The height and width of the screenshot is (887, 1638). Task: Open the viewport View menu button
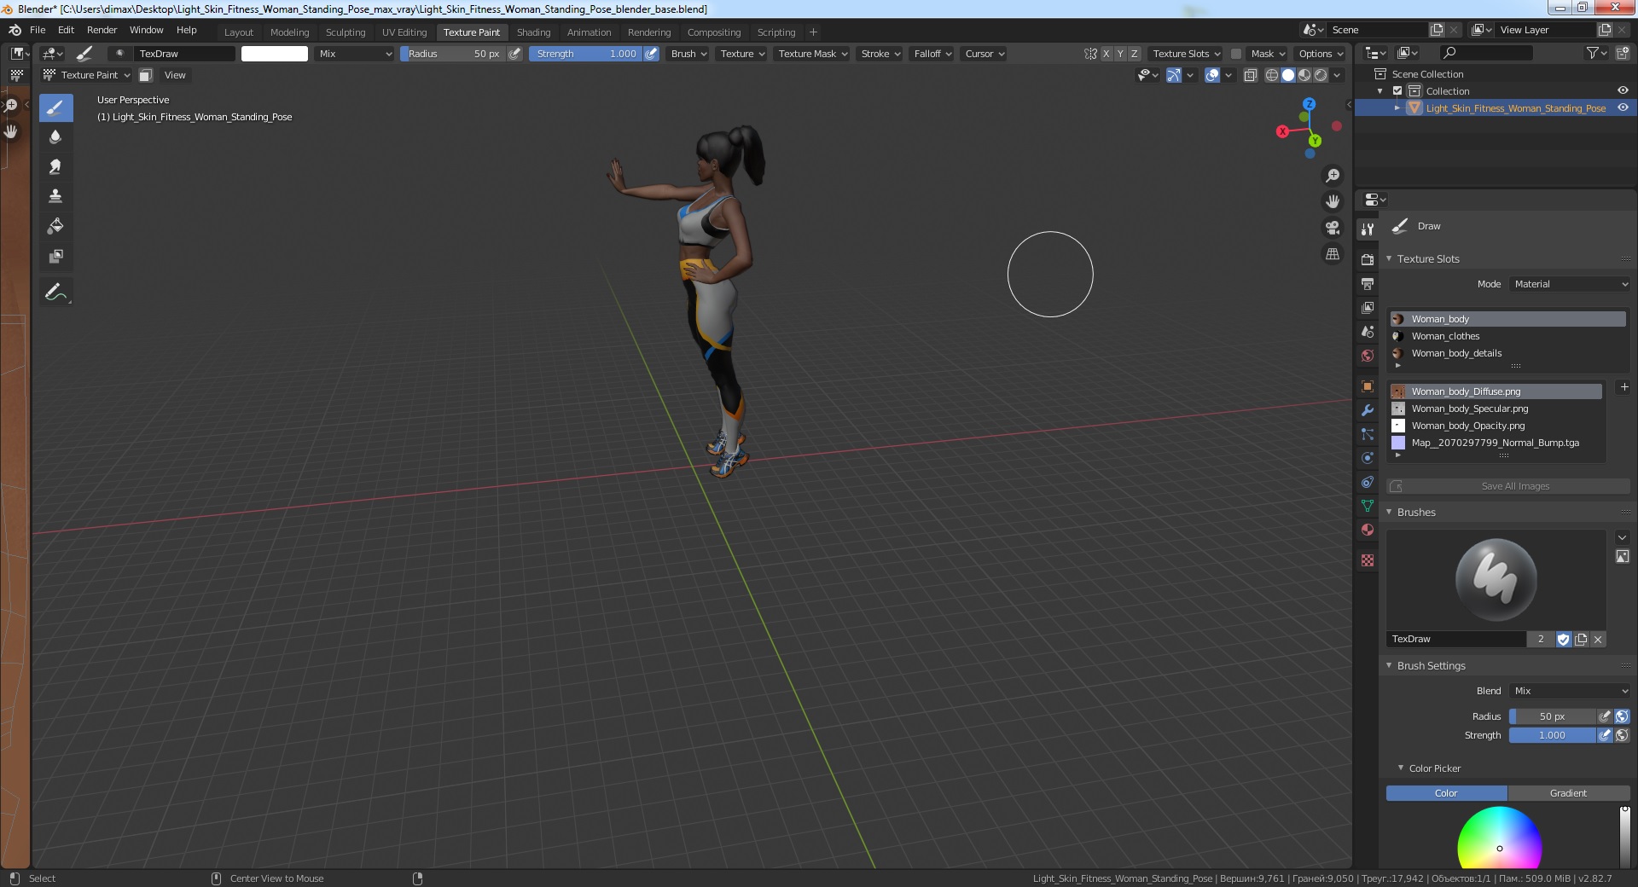click(x=175, y=75)
